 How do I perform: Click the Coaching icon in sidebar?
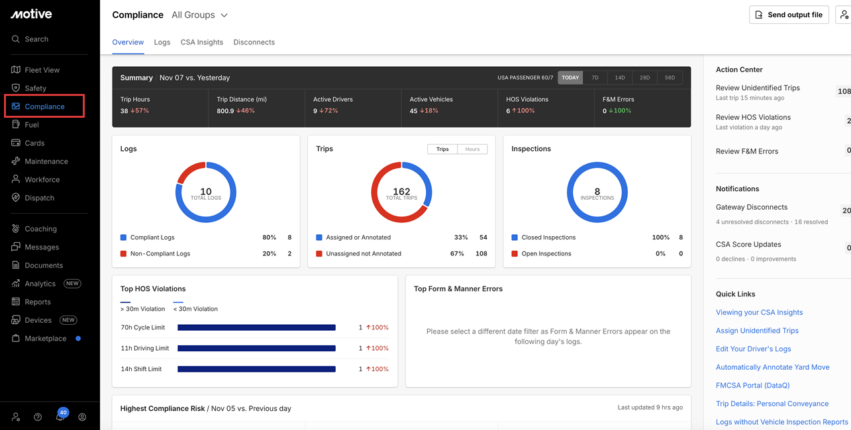(16, 229)
